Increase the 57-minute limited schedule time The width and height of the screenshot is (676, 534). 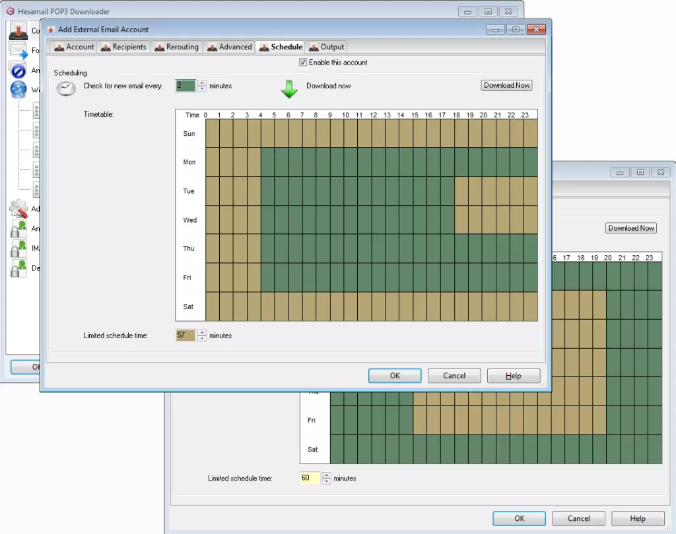(x=202, y=332)
